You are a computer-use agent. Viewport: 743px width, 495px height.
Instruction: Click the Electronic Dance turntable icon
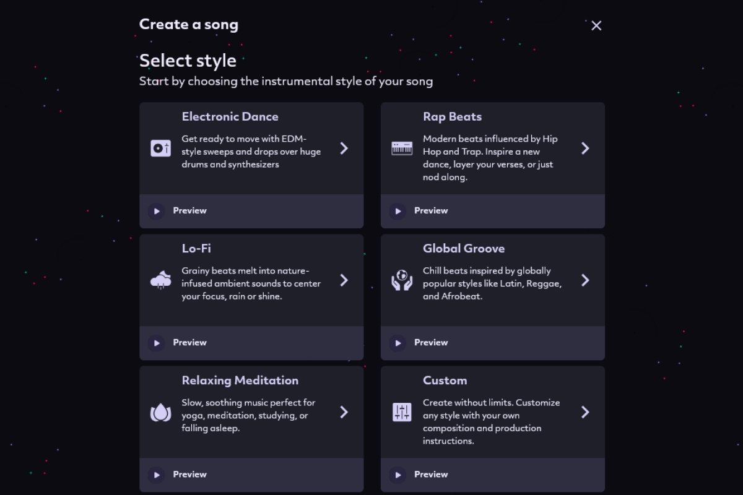[x=161, y=148]
